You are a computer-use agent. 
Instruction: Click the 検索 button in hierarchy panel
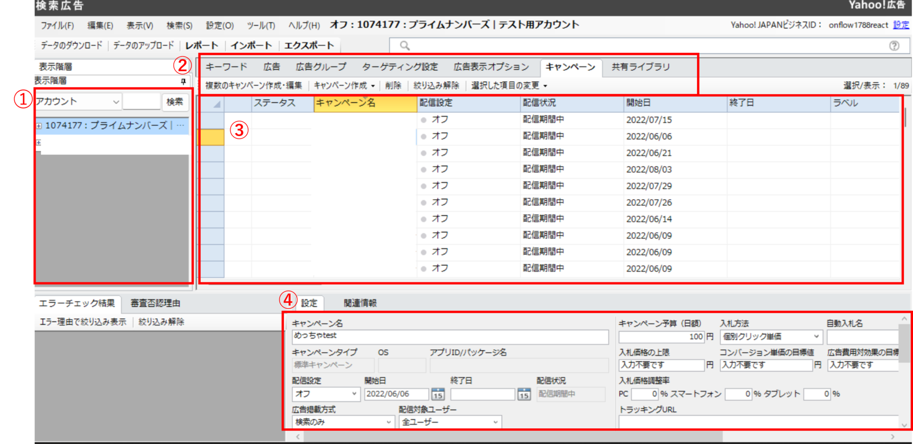(x=175, y=102)
